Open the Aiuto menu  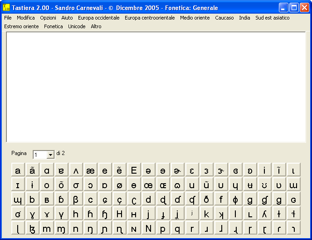pos(67,18)
